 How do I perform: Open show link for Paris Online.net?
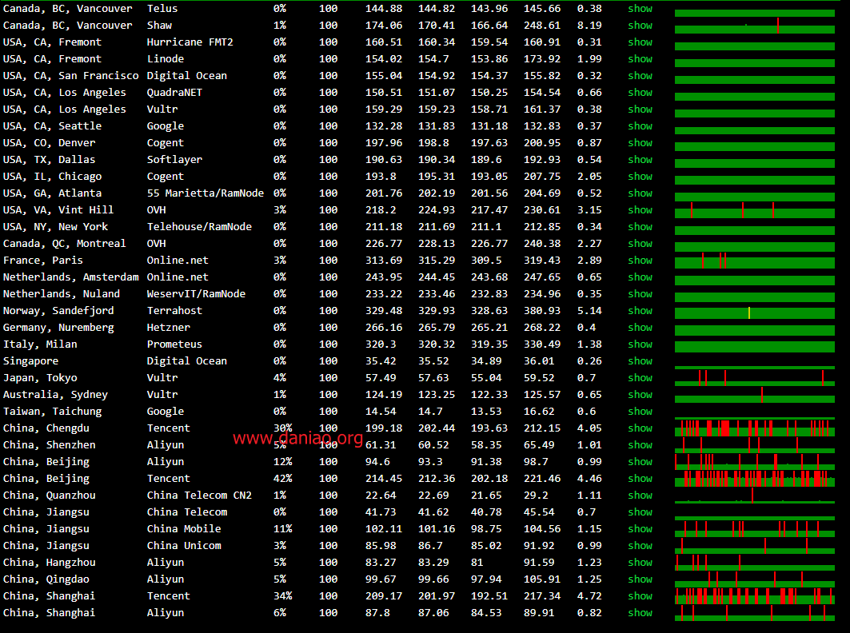point(640,261)
